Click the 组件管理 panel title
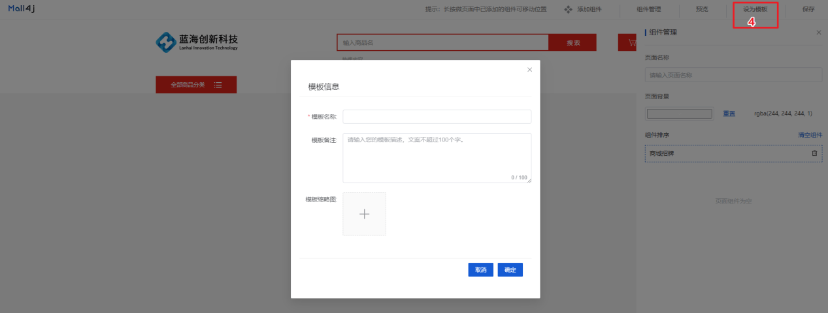The image size is (828, 313). click(663, 32)
